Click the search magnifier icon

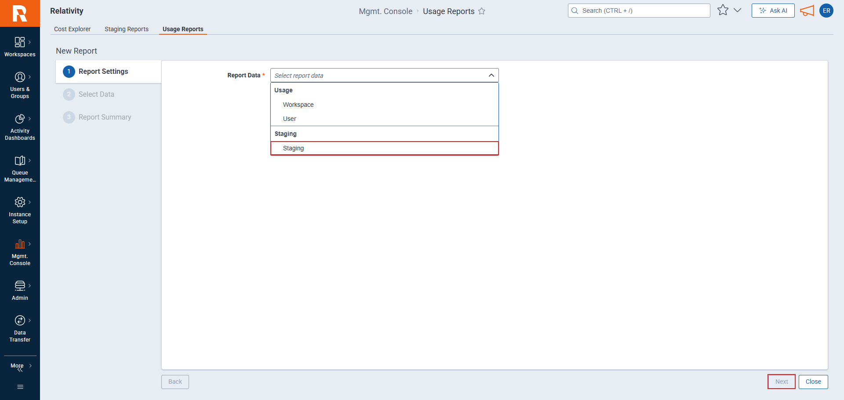tap(575, 11)
